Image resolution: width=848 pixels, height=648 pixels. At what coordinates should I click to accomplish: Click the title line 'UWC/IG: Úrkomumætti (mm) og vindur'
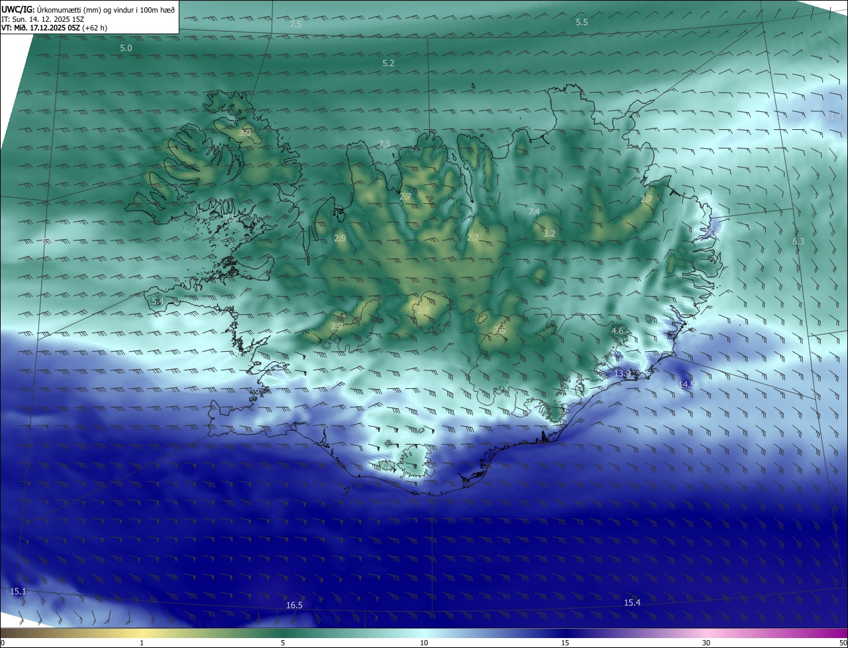click(88, 9)
